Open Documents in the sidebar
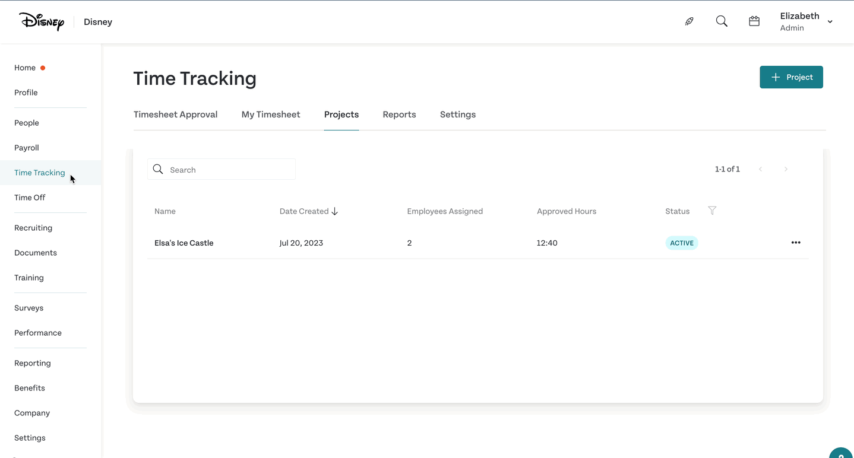 tap(36, 253)
